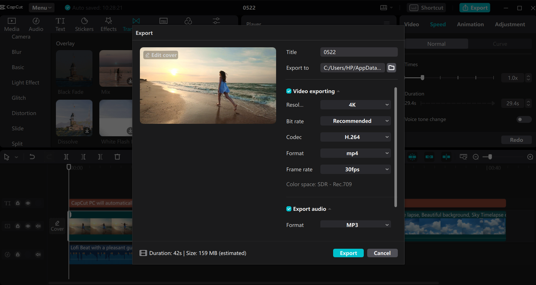Screen dimensions: 536x285
Task: Select Normal speed mode
Action: [436, 44]
